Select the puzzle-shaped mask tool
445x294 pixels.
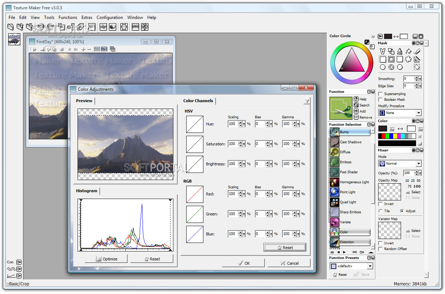click(408, 59)
